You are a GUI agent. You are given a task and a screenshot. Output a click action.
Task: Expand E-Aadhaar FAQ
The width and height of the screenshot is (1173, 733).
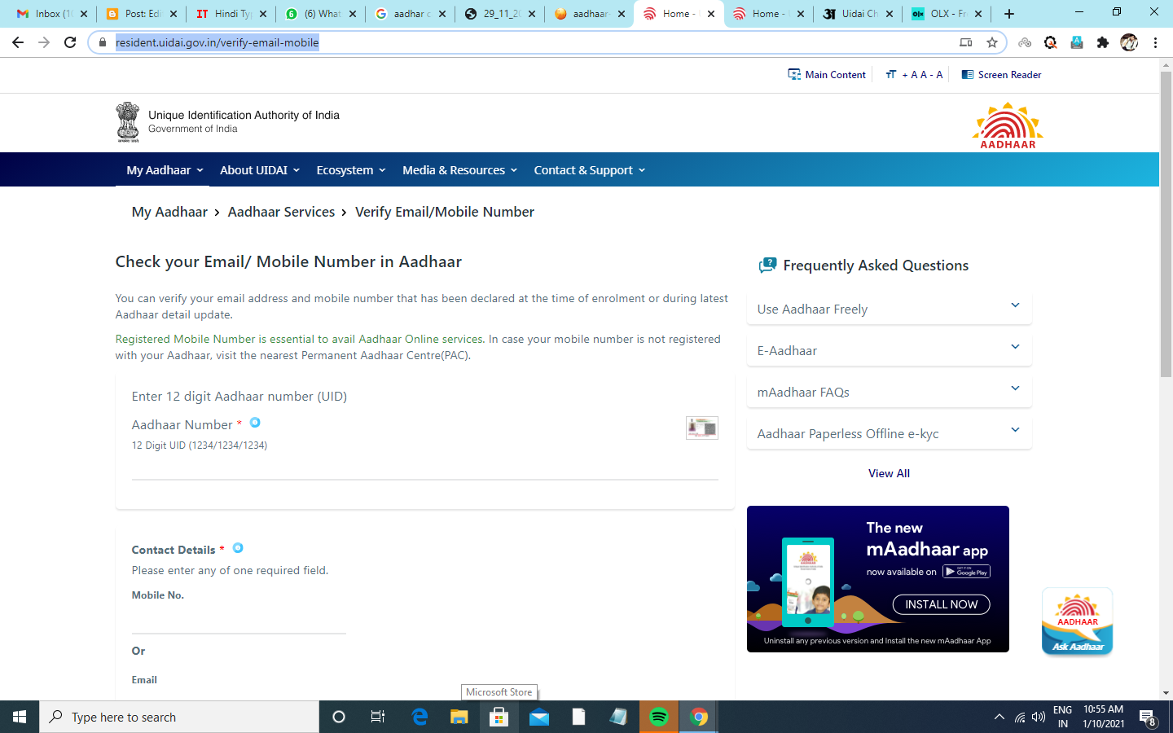889,350
